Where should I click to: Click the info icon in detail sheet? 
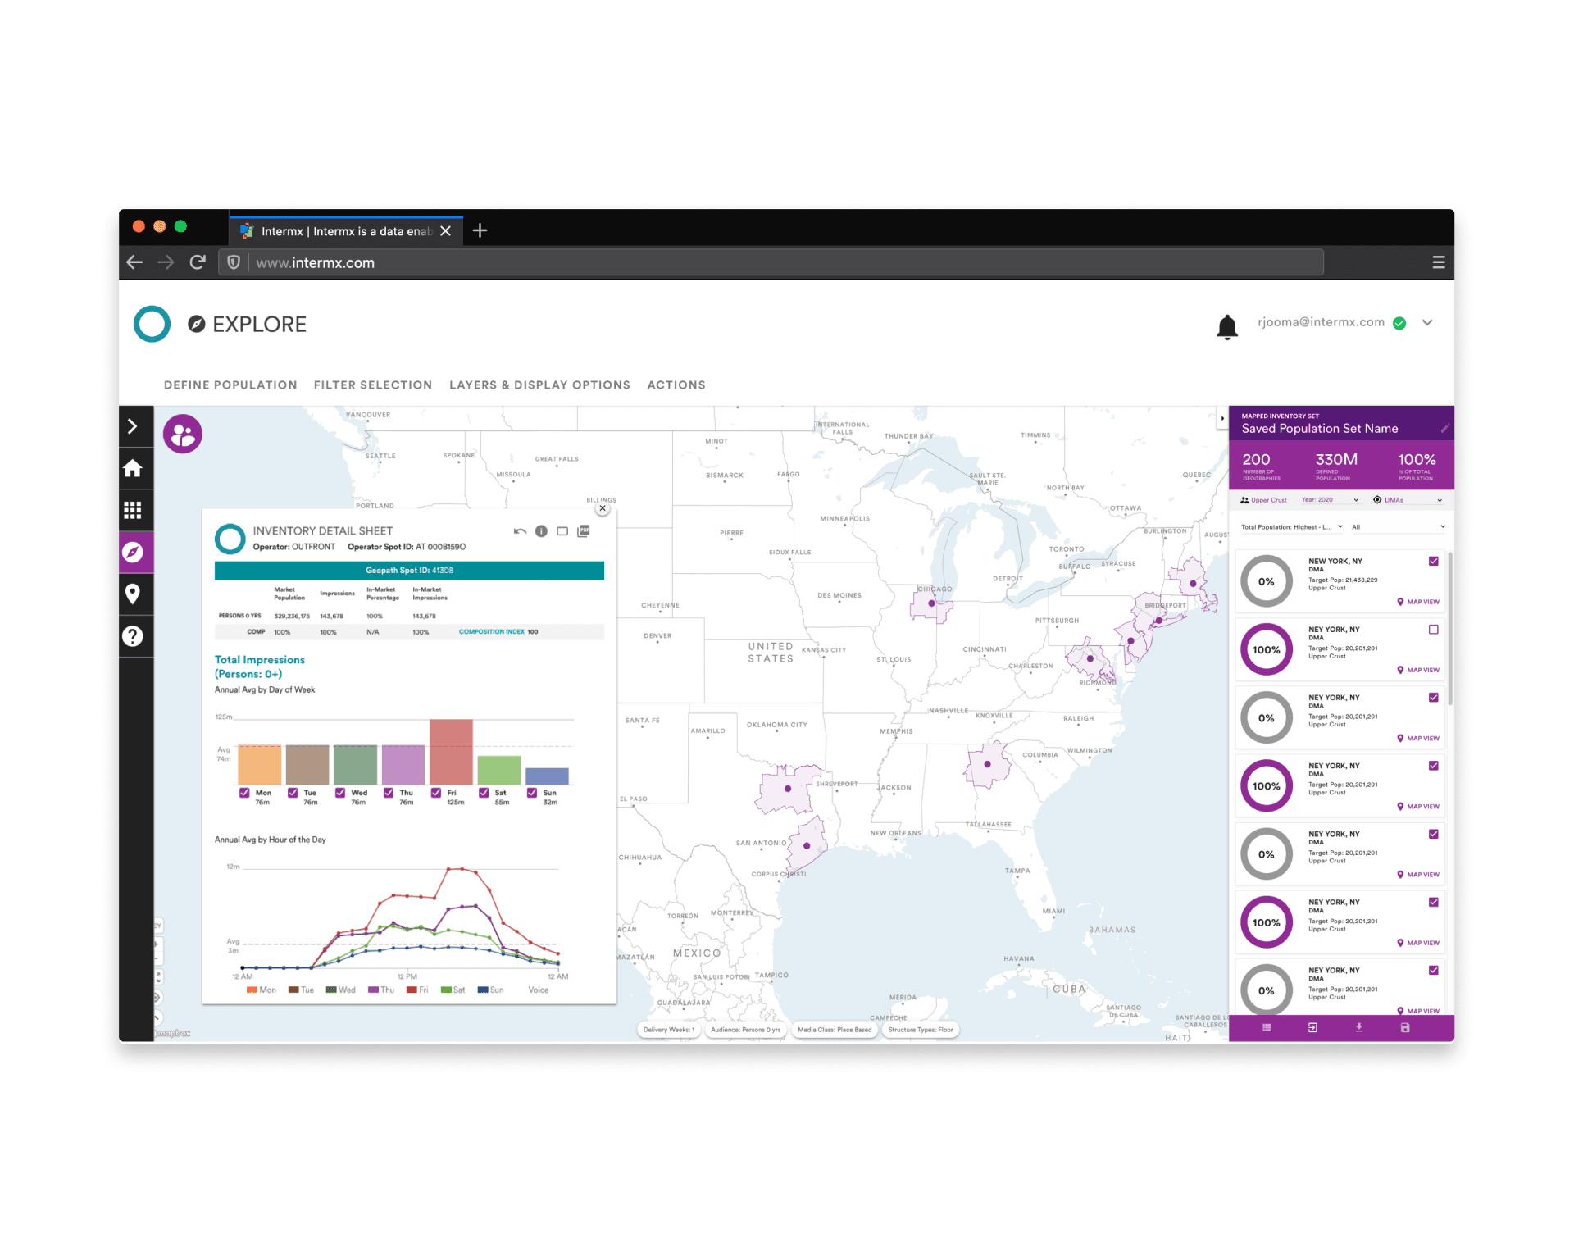coord(541,531)
